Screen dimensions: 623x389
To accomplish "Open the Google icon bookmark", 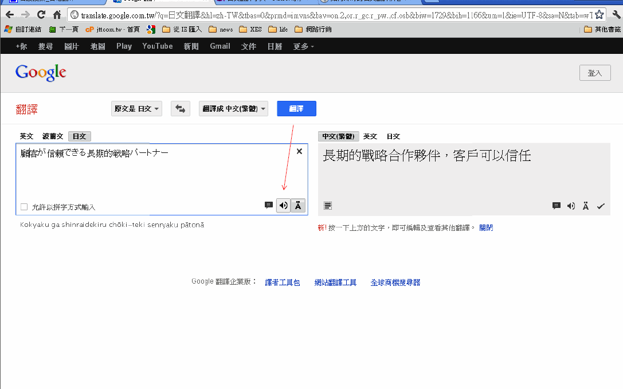I will pyautogui.click(x=151, y=29).
